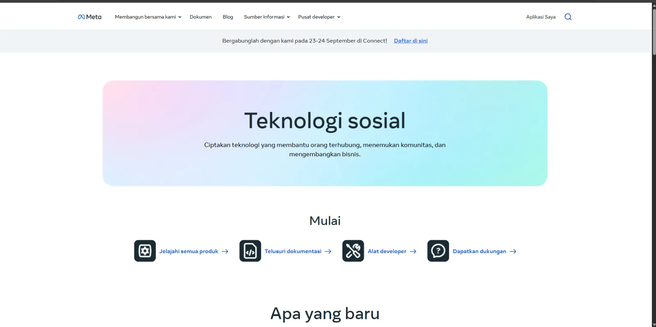Click the scrollbar down arrow
Screen dimensions: 656x327
(654, 324)
